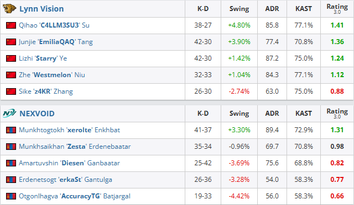Click the China flag beside z4KR

pos(11,91)
